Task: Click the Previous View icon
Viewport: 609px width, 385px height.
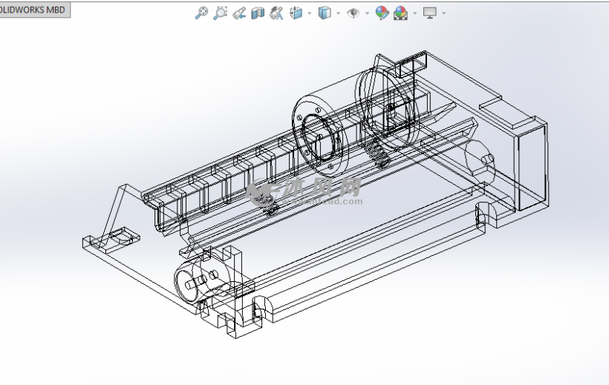Action: pyautogui.click(x=239, y=13)
